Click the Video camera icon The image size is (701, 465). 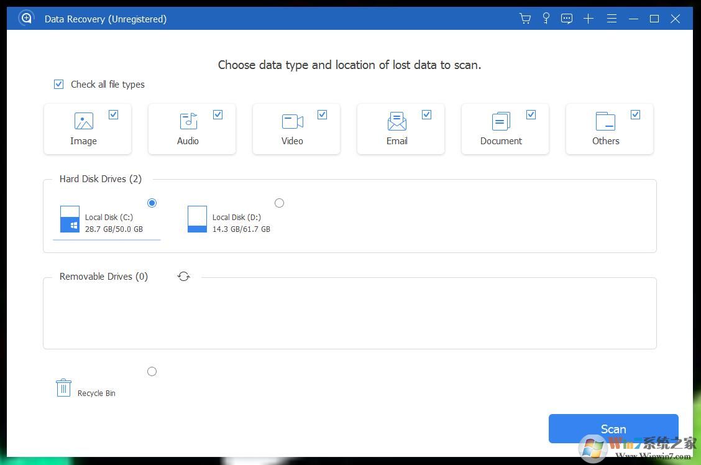click(x=292, y=121)
